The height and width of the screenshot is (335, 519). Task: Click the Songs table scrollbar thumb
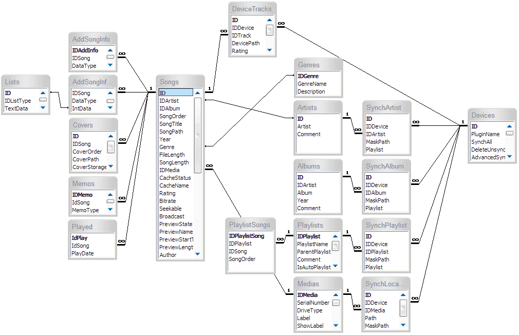click(198, 135)
